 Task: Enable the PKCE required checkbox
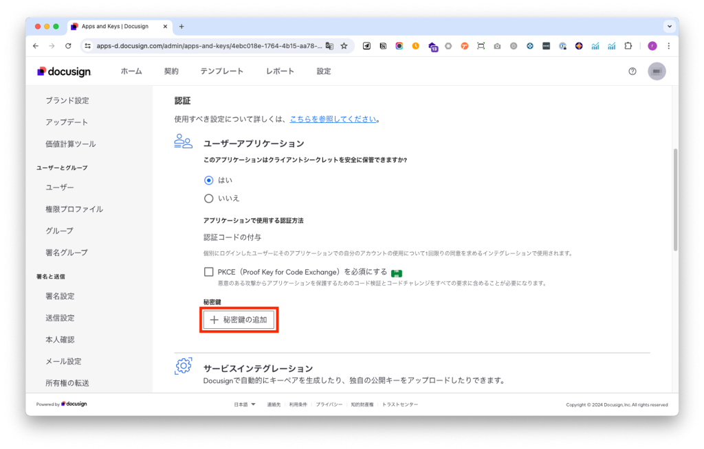tap(209, 272)
